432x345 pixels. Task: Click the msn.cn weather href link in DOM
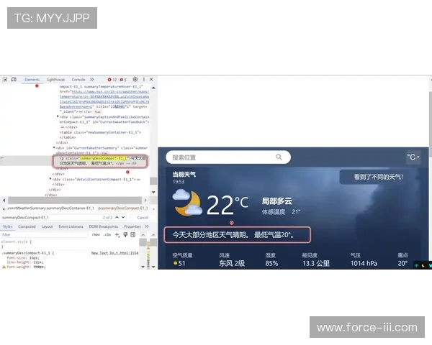pos(104,99)
